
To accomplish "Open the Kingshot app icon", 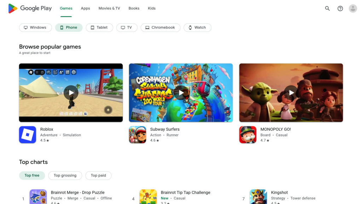I will pos(258,197).
